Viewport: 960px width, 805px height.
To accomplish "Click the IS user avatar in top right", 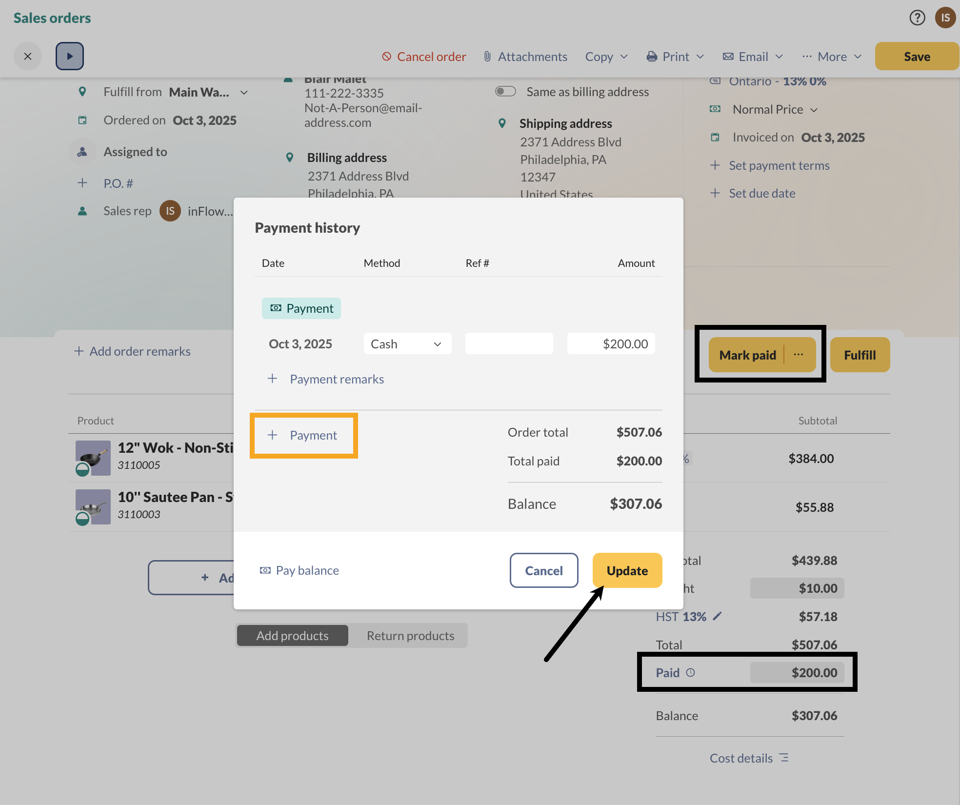I will tap(945, 18).
